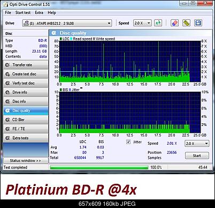Click the MID value (000)
This screenshot has width=215, height=208.
(43, 46)
